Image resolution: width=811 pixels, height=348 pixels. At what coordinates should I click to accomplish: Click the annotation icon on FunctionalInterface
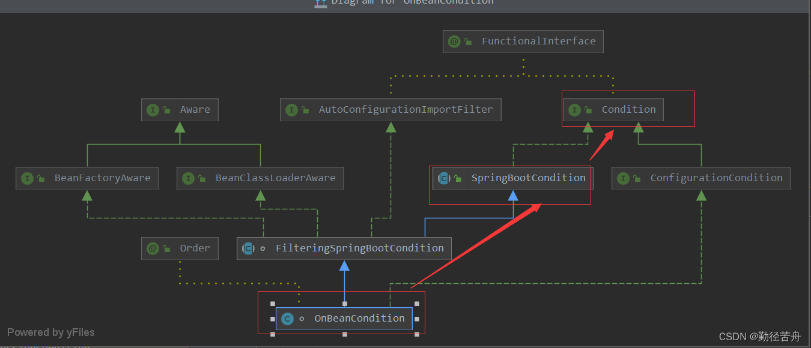point(454,41)
